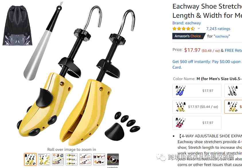Open the 7,243 ratings link
The image size is (242, 168).
pyautogui.click(x=218, y=29)
